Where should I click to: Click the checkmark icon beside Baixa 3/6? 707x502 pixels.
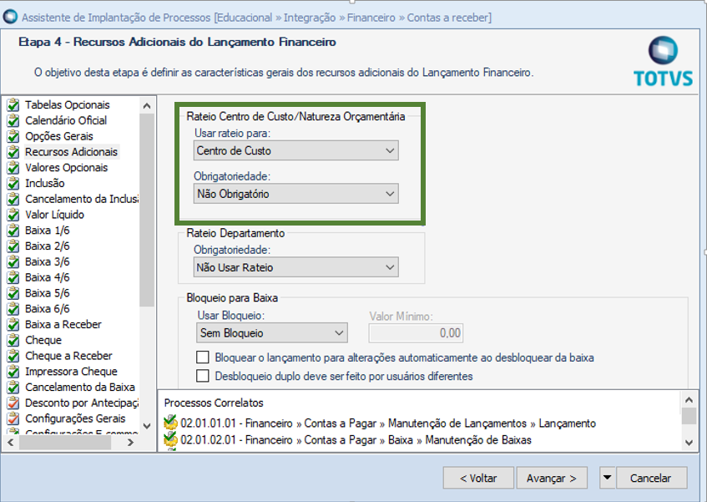[x=13, y=262]
